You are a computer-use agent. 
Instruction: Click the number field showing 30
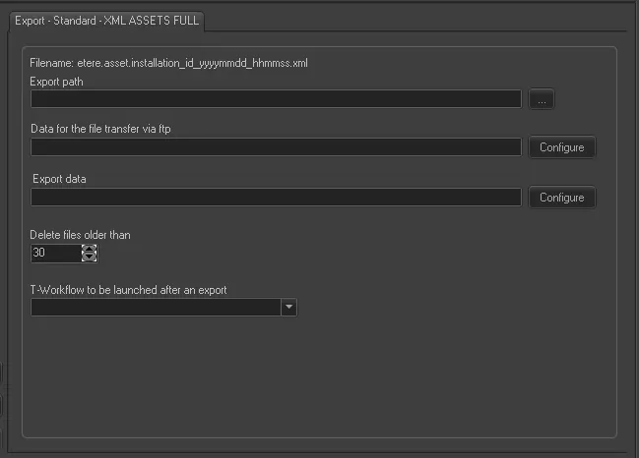(55, 254)
